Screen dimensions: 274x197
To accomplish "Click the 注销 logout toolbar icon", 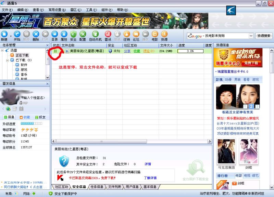I will pyautogui.click(x=127, y=34).
